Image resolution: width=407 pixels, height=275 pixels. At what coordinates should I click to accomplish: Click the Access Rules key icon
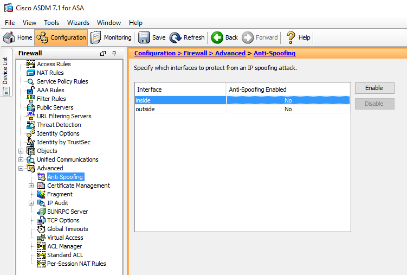click(x=31, y=64)
